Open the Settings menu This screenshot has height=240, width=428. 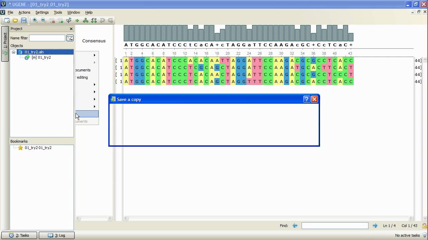(42, 12)
